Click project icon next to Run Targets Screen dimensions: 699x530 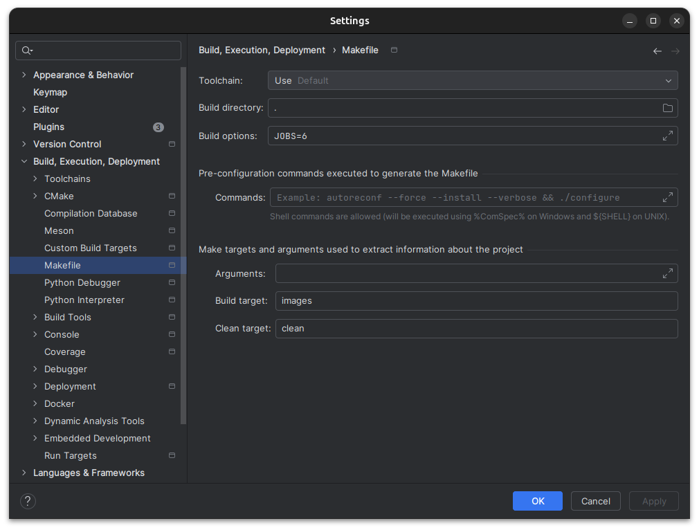click(172, 455)
